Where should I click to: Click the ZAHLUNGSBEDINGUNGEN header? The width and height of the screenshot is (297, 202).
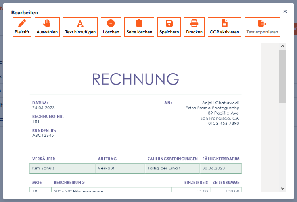(173, 159)
